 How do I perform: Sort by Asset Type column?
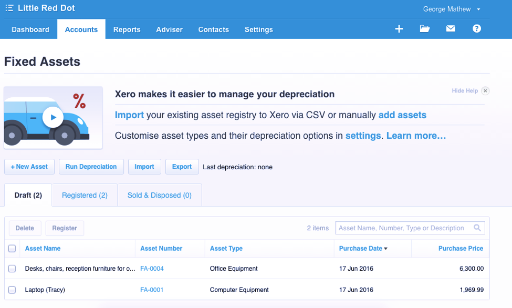[226, 249]
